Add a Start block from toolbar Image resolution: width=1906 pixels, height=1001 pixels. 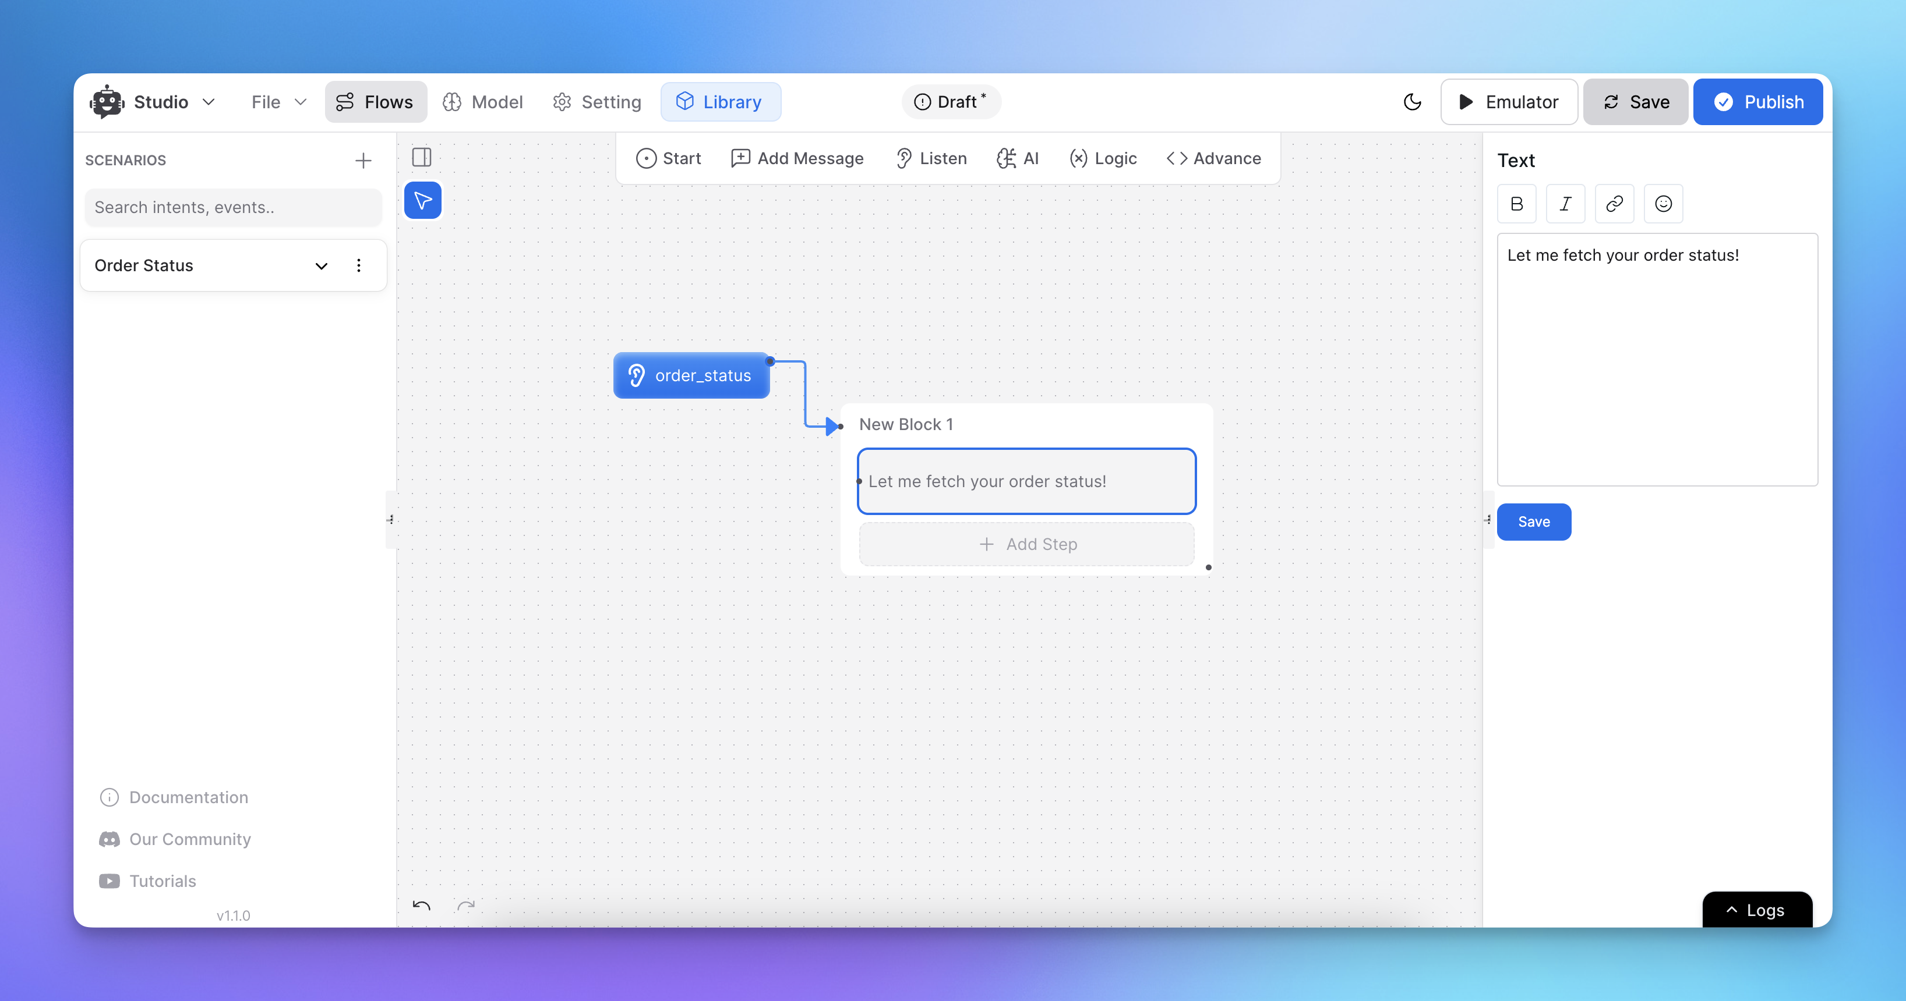click(668, 158)
